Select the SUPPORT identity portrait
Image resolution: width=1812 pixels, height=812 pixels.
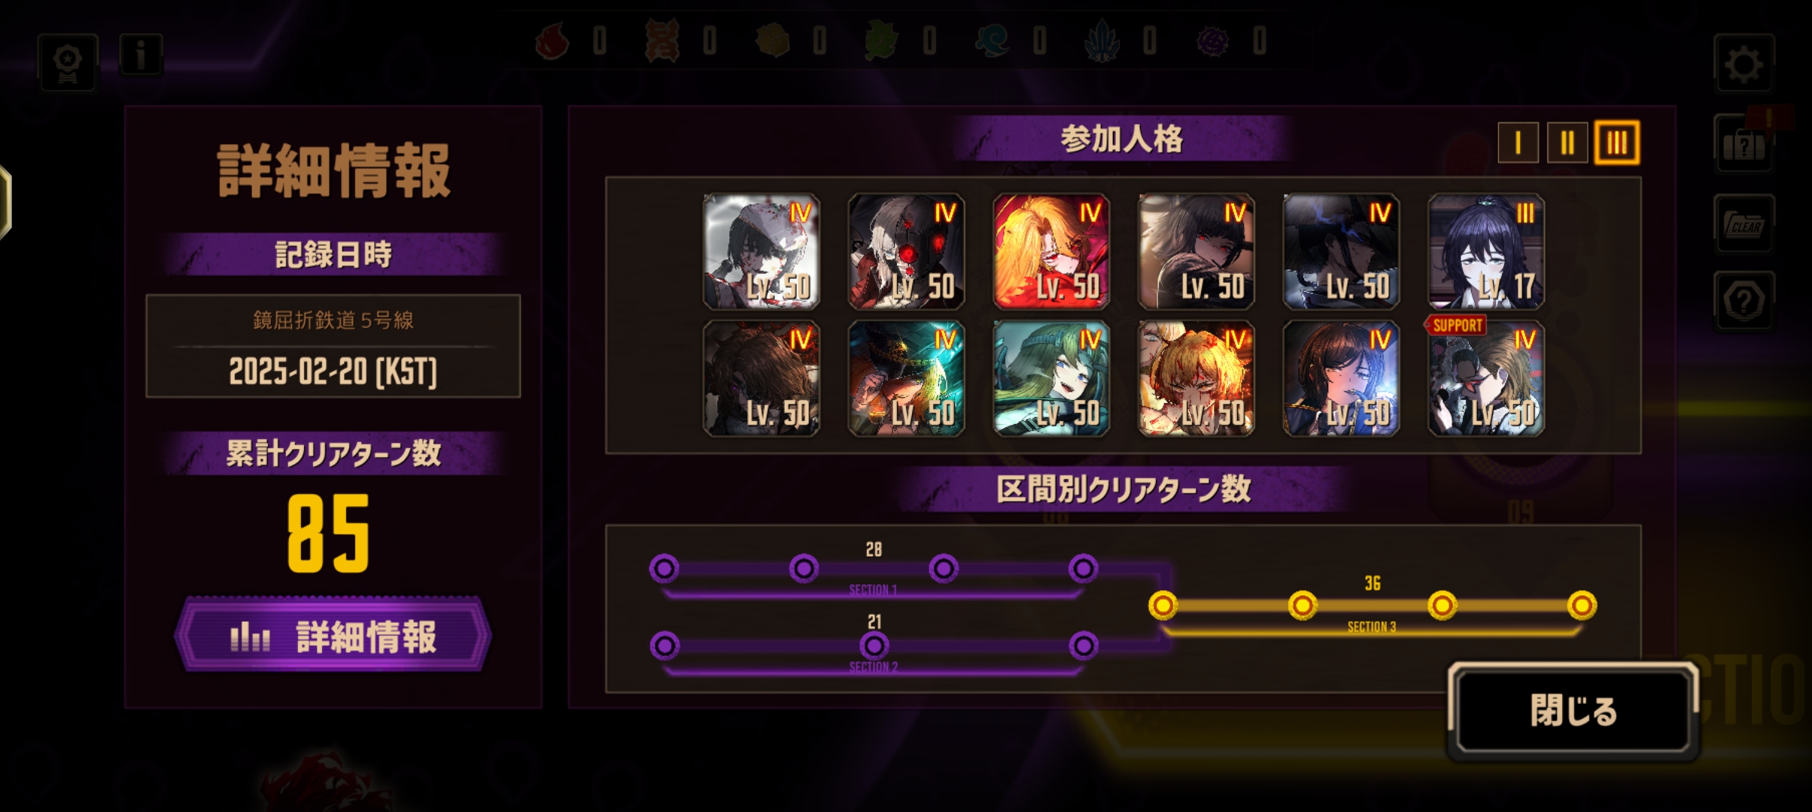(x=1486, y=379)
